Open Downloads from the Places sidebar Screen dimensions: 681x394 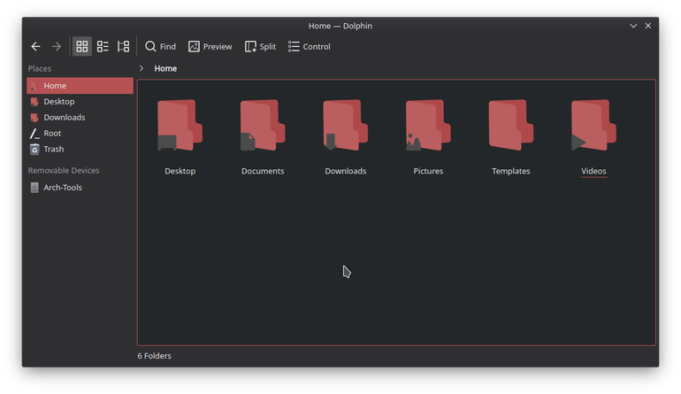coord(80,118)
